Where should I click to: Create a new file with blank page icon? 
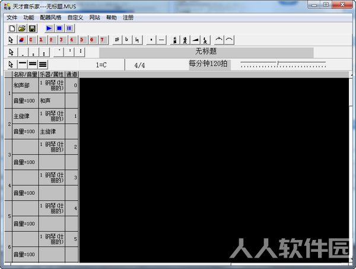(x=12, y=28)
